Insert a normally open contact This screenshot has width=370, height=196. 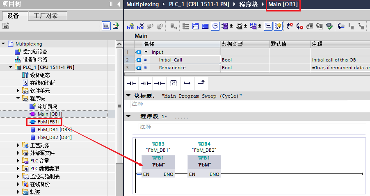click(132, 83)
